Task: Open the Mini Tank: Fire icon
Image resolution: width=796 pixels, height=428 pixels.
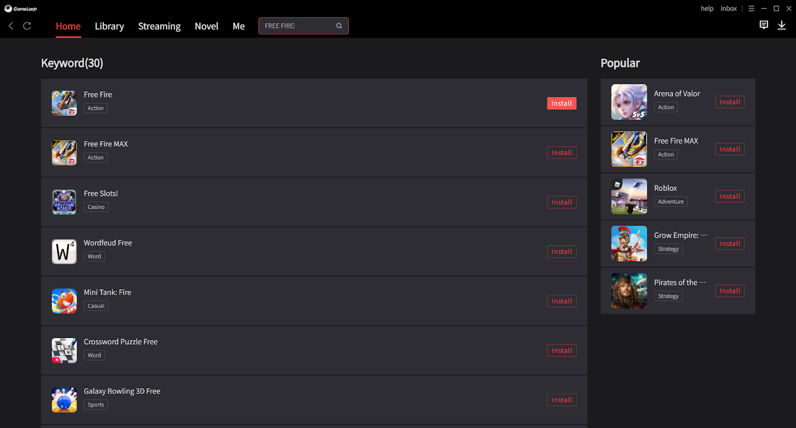Action: coord(64,301)
